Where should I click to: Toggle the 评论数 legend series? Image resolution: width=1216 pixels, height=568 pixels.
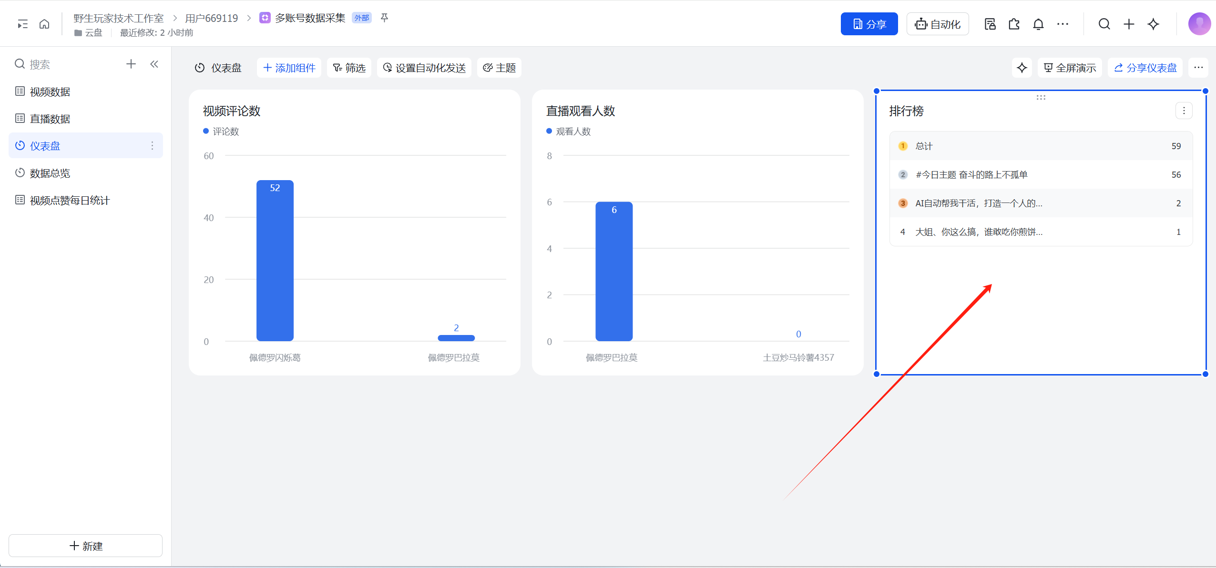221,131
